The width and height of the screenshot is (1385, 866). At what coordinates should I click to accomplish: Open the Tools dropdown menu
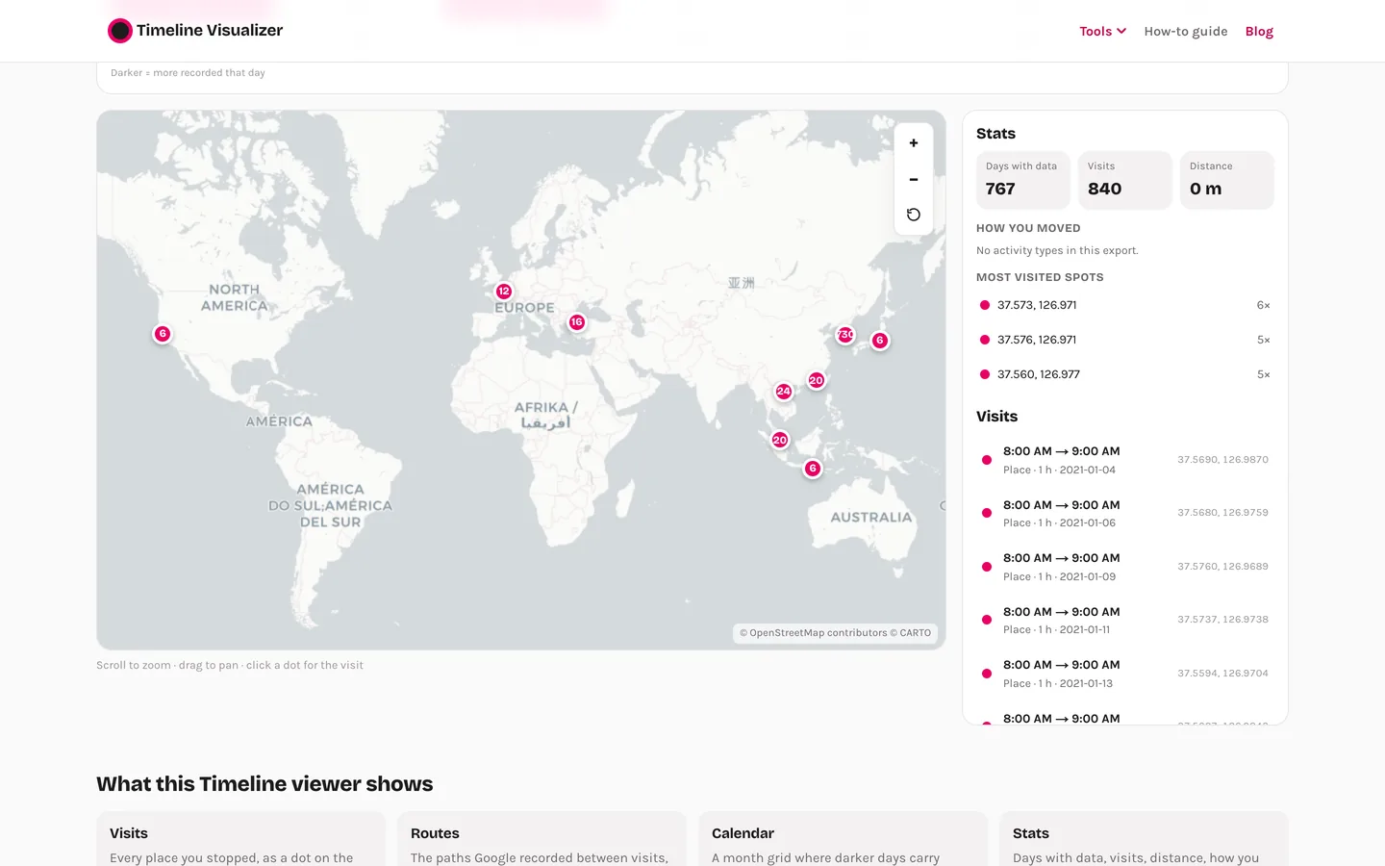point(1102,31)
